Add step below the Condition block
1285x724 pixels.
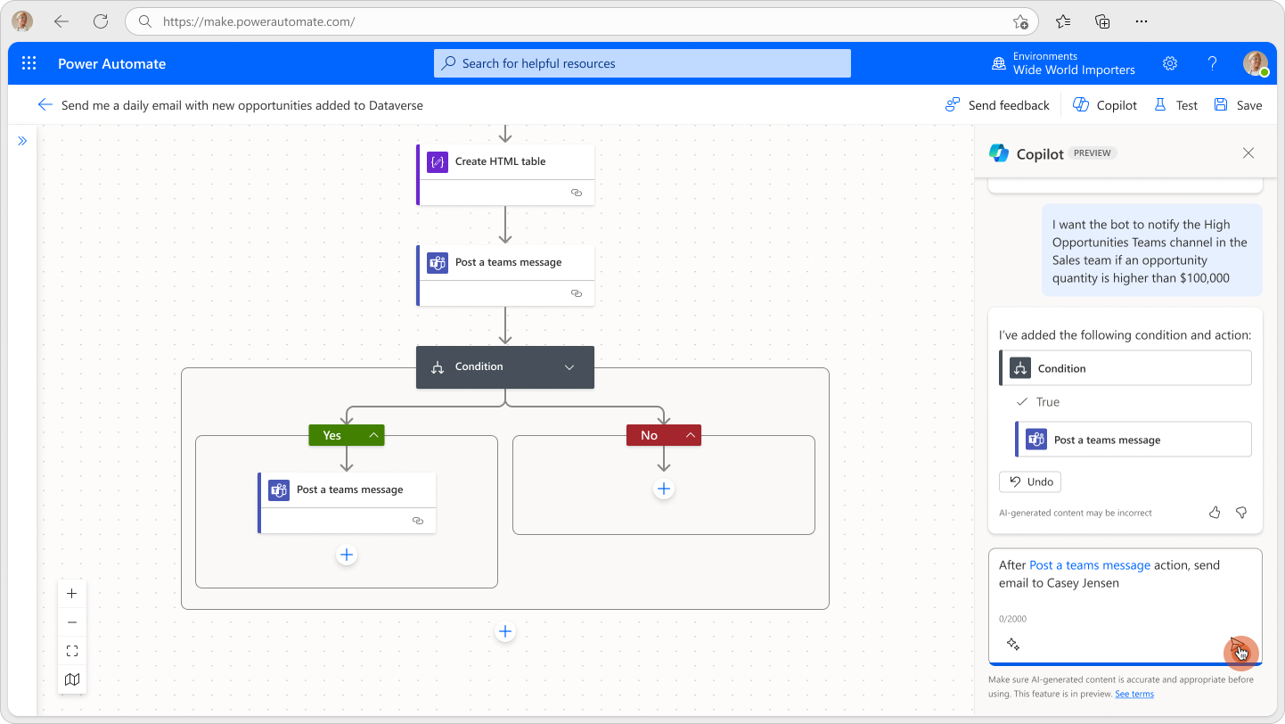pos(505,631)
